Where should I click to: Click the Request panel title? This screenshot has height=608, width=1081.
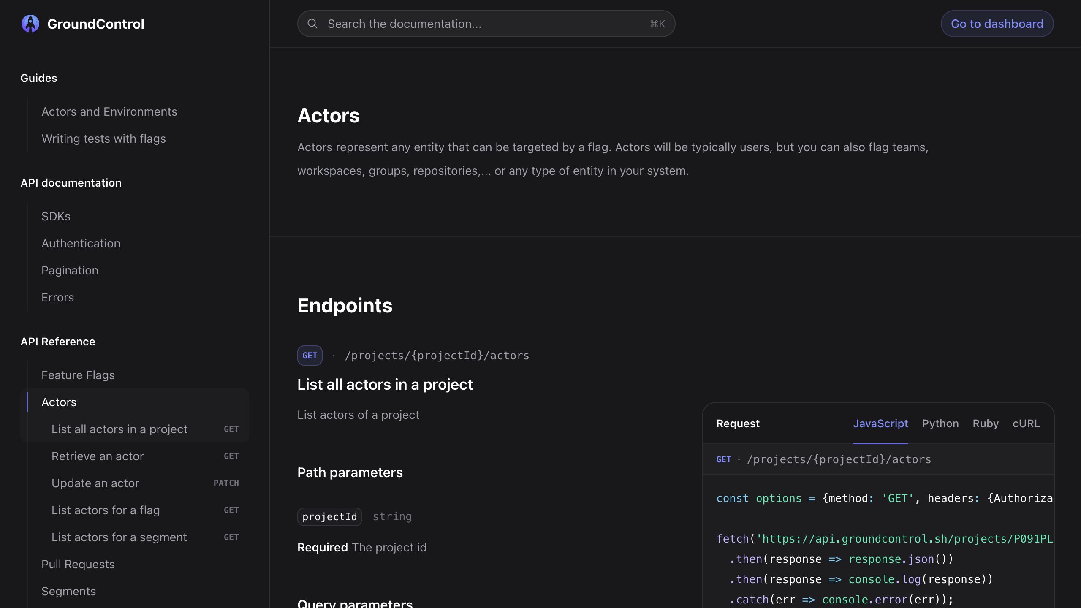pyautogui.click(x=738, y=423)
